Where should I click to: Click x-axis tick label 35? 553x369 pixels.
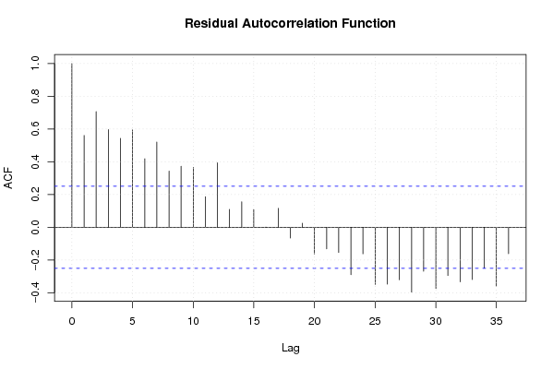tap(496, 321)
